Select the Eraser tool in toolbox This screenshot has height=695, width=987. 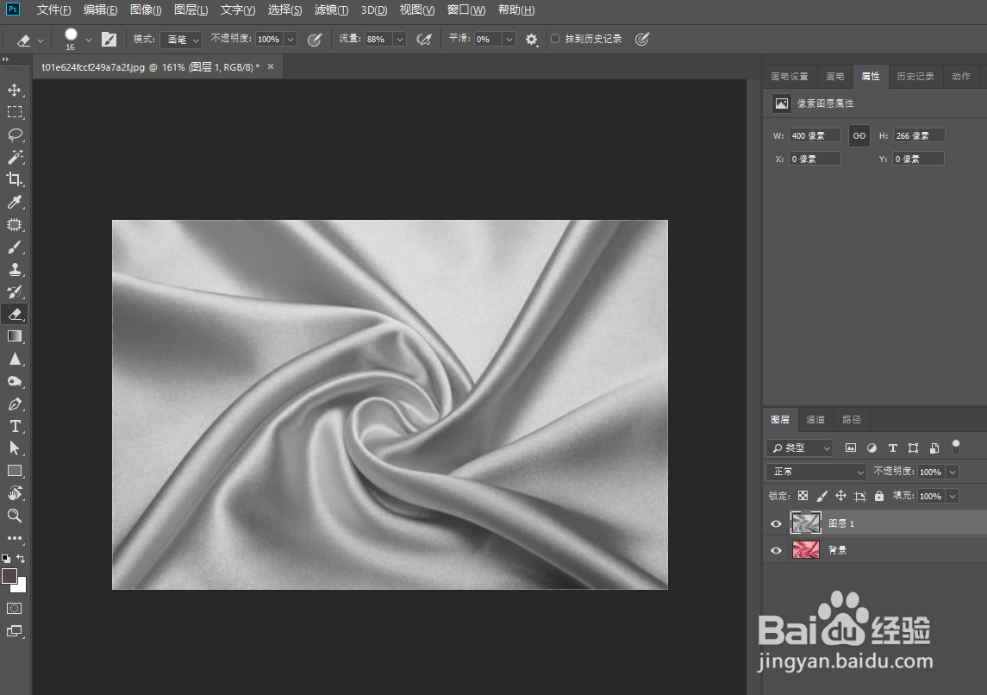tap(15, 314)
